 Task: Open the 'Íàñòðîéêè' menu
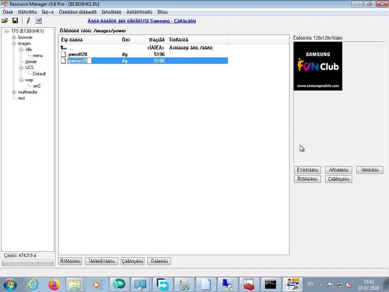coord(111,12)
